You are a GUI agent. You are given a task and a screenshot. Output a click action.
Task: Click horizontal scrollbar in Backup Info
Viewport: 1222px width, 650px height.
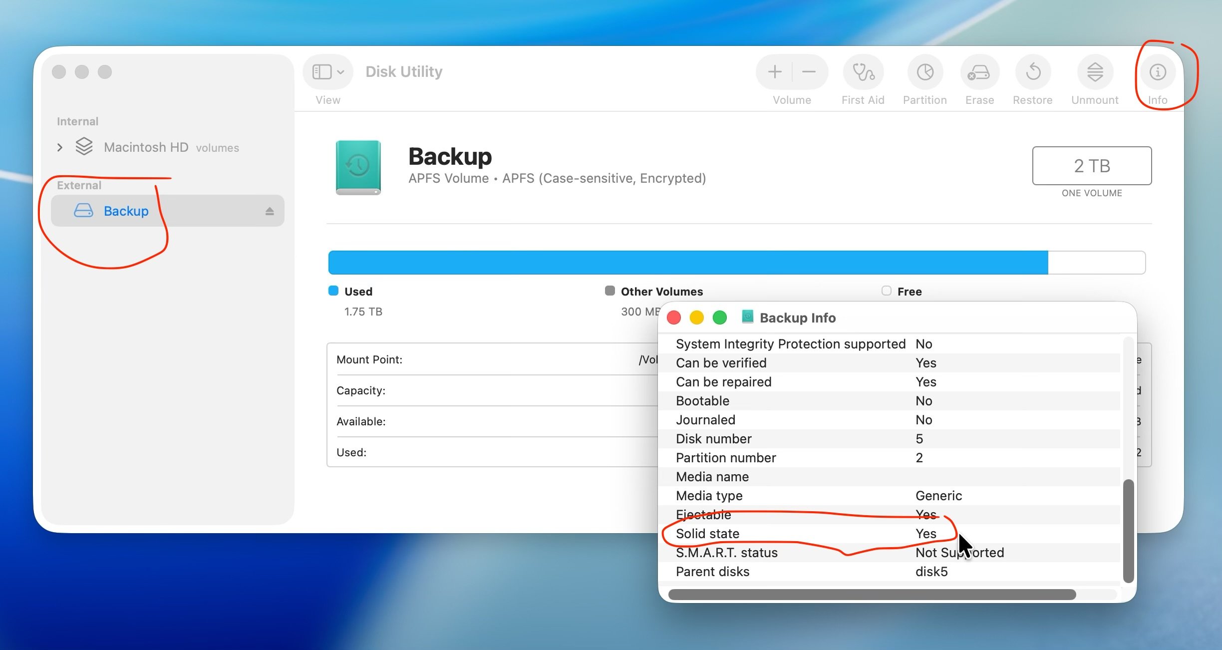tap(872, 595)
